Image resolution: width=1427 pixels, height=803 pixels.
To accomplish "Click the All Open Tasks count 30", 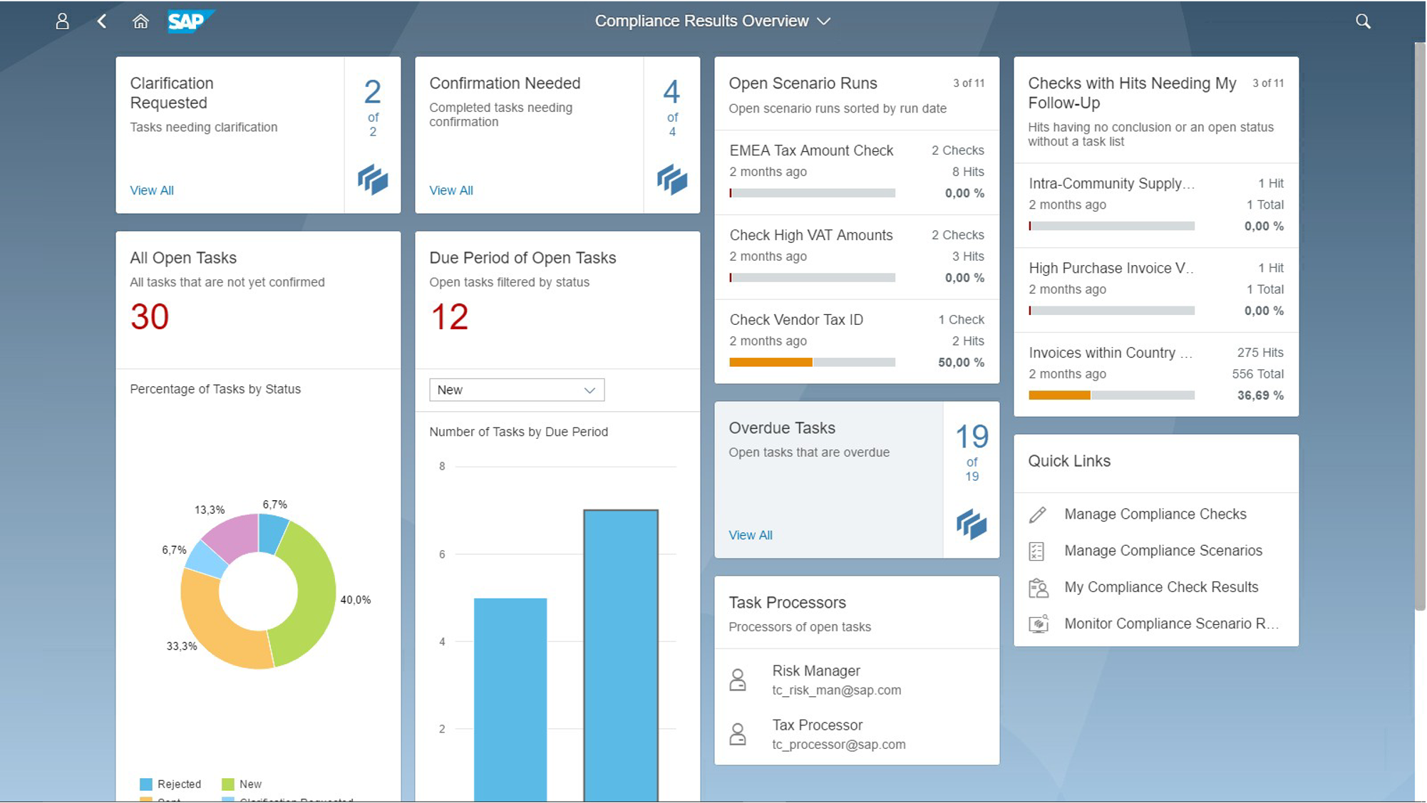I will click(150, 317).
